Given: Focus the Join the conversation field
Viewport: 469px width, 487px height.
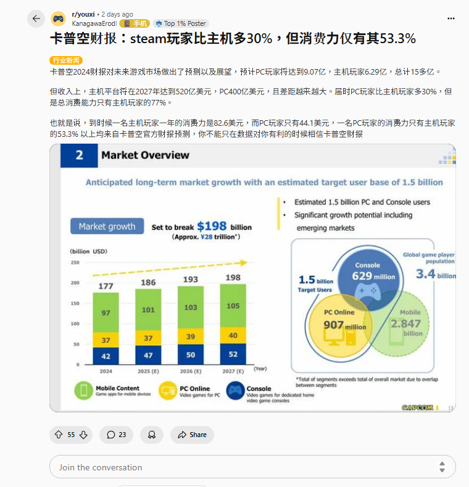Looking at the screenshot, I should tap(252, 467).
